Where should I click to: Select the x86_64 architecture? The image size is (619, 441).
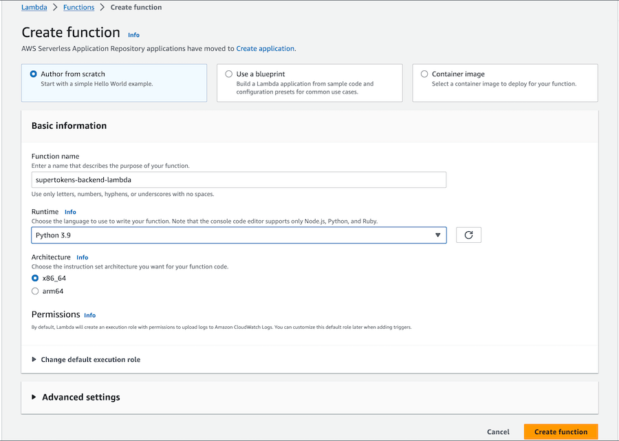pyautogui.click(x=35, y=279)
